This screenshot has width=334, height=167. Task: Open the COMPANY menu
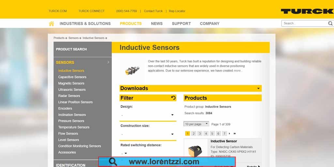(x=210, y=23)
